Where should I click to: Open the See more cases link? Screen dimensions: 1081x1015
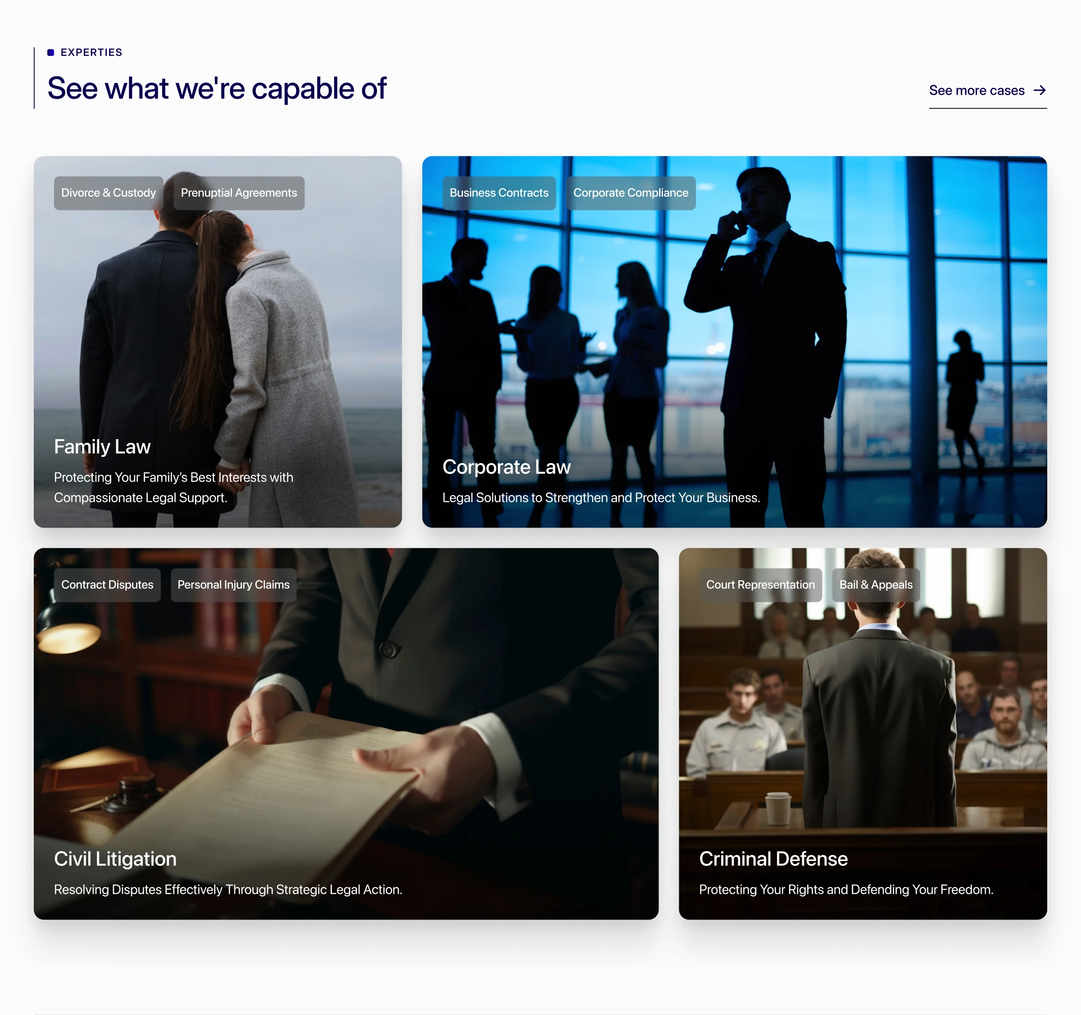(x=987, y=91)
